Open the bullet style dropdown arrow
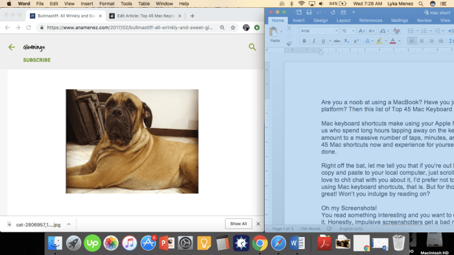Image resolution: width=454 pixels, height=255 pixels. pyautogui.click(x=417, y=30)
